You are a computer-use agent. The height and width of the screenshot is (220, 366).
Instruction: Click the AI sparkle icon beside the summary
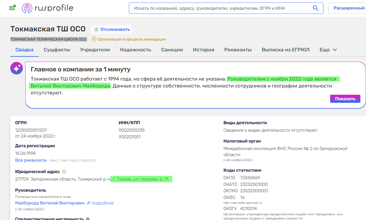pyautogui.click(x=16, y=68)
